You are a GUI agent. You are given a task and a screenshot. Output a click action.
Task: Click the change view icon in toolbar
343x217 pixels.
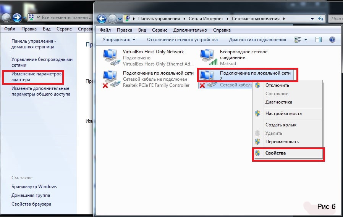298,40
